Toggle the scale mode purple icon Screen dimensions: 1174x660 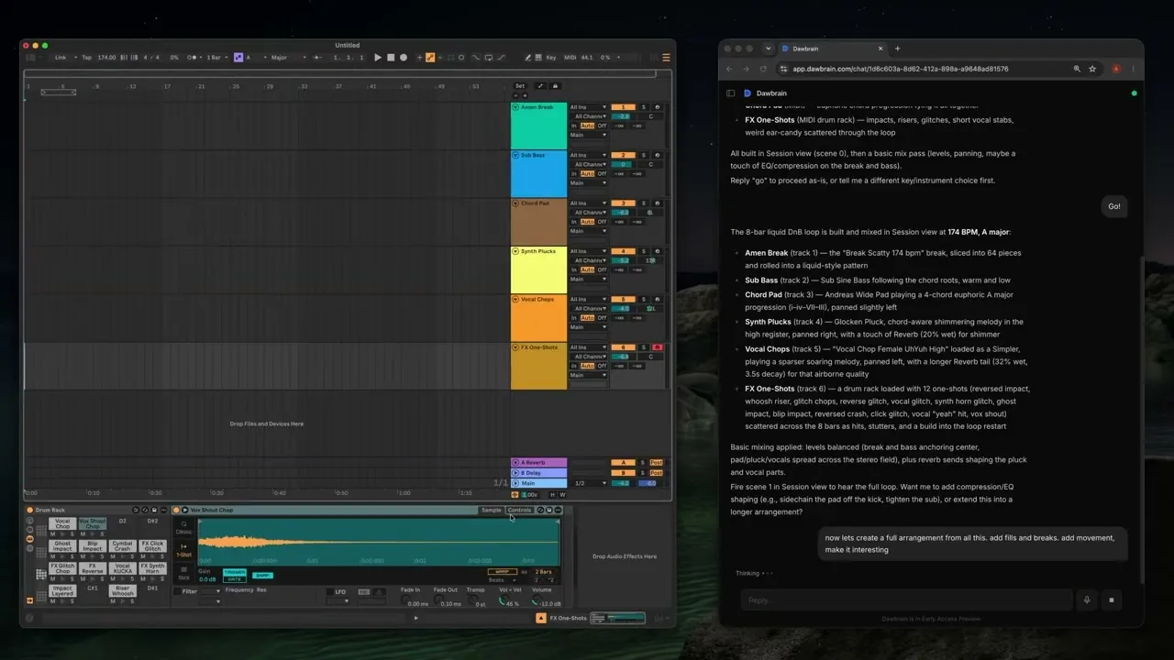coord(238,57)
